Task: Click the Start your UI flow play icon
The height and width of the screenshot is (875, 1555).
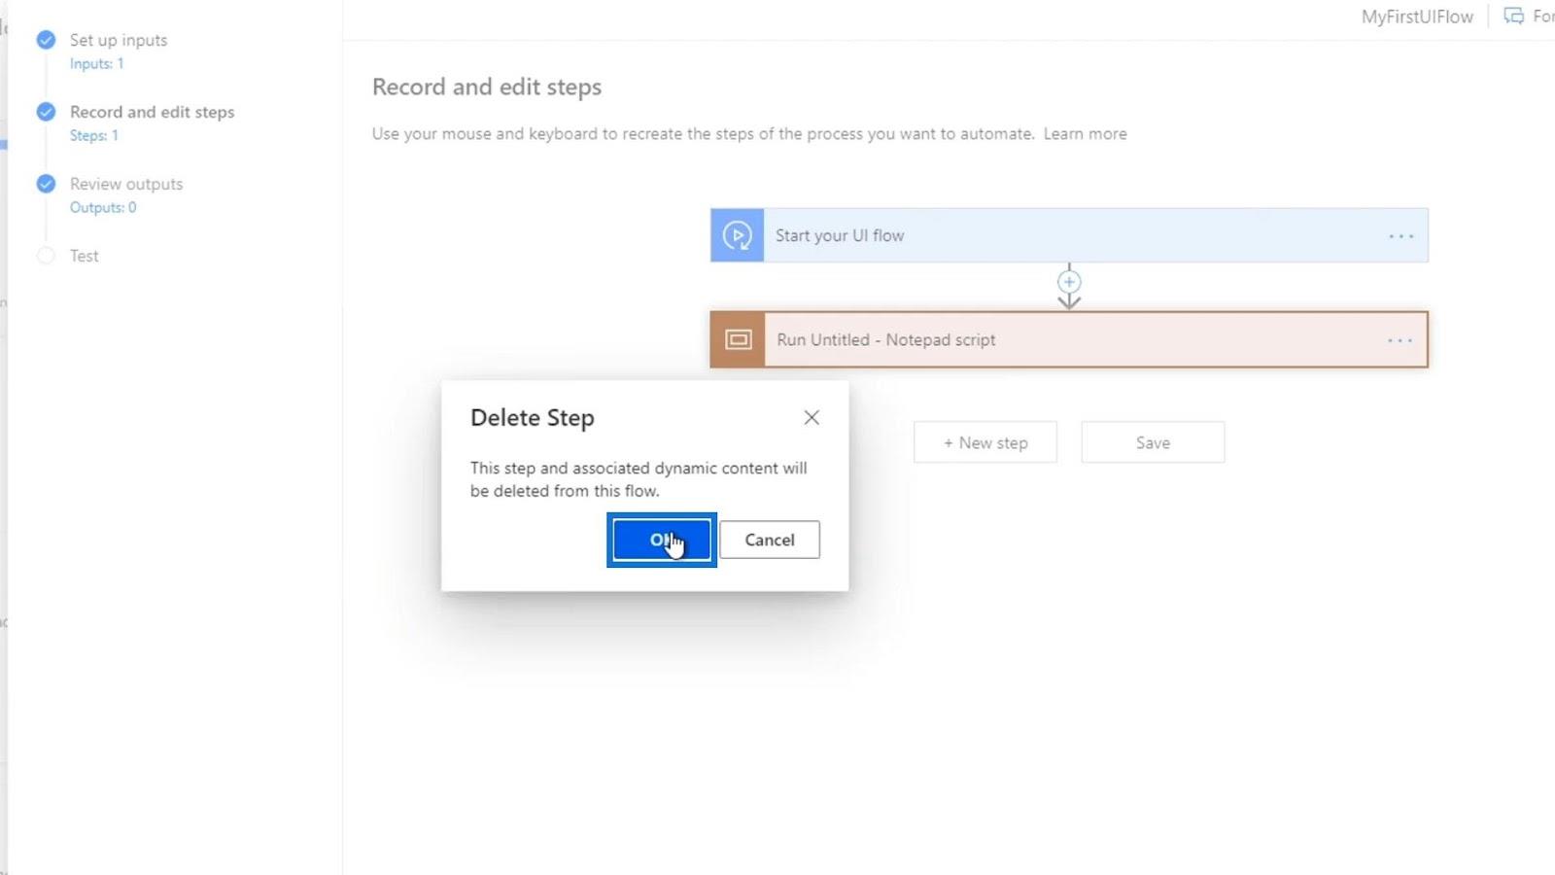Action: click(737, 235)
